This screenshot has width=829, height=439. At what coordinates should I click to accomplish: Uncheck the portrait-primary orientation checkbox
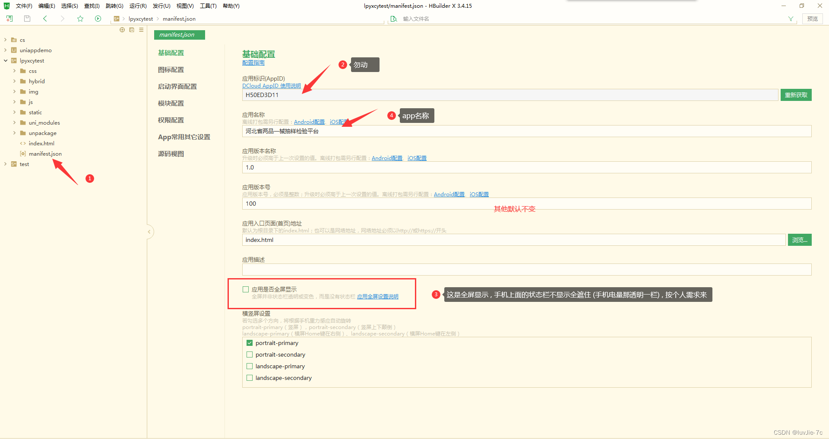point(250,343)
